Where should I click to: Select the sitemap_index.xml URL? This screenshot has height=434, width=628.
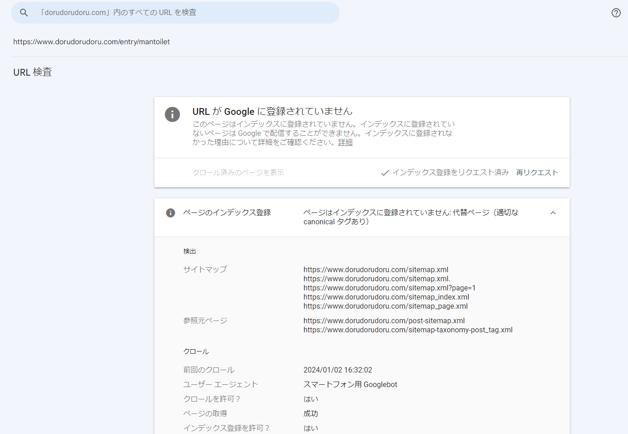386,297
